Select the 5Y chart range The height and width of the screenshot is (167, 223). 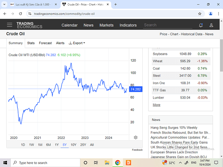[65, 145]
